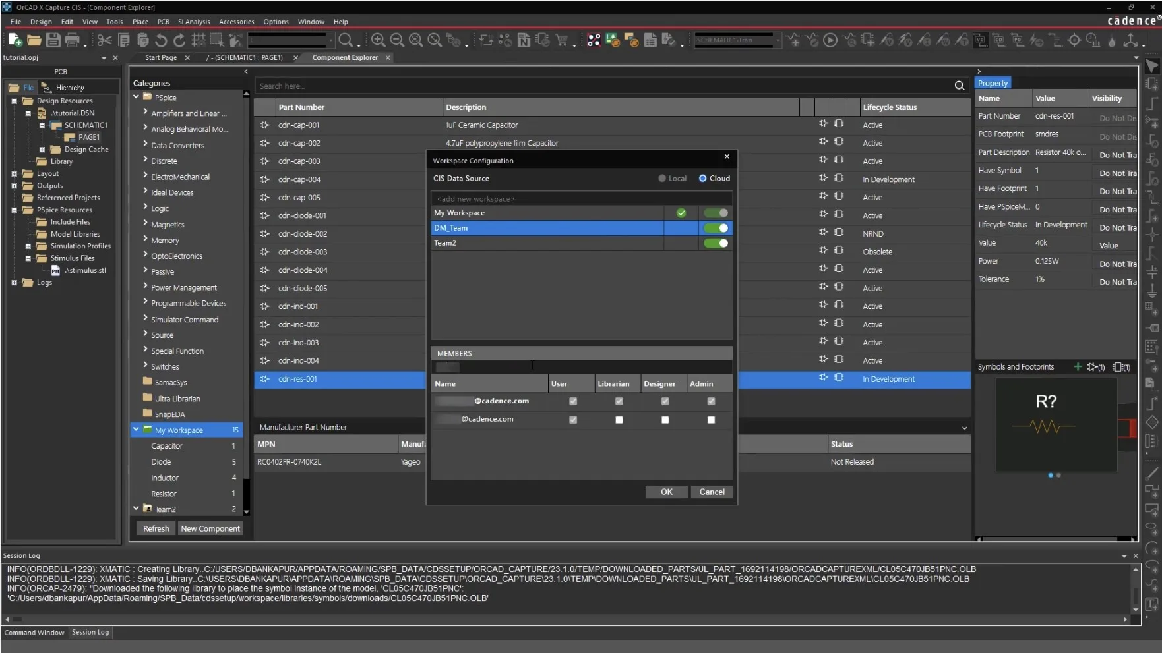Expand the Passive category
This screenshot has width=1162, height=653.
click(x=145, y=270)
